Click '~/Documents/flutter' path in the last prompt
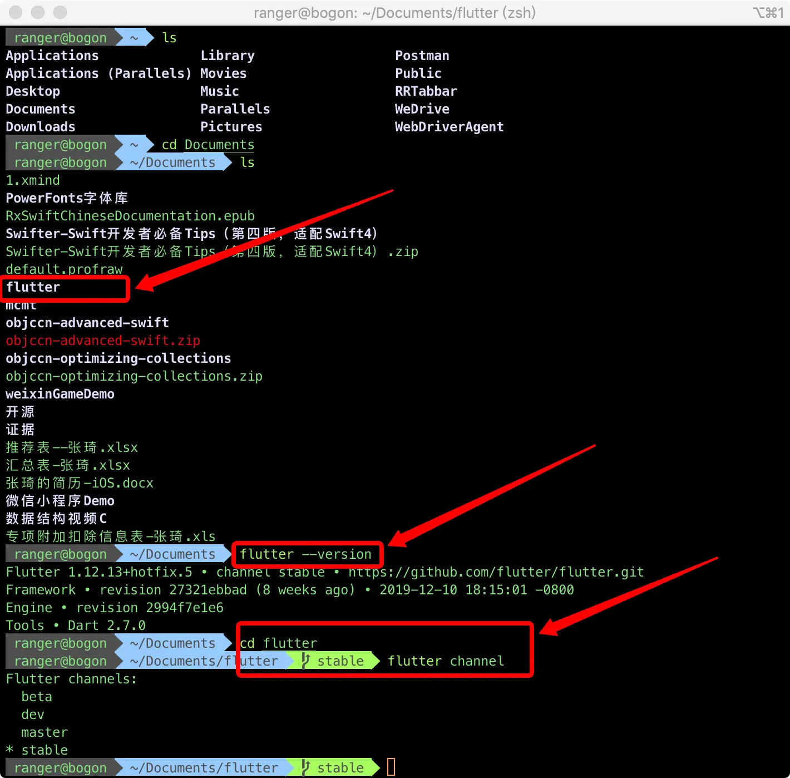The width and height of the screenshot is (790, 778). 204,768
